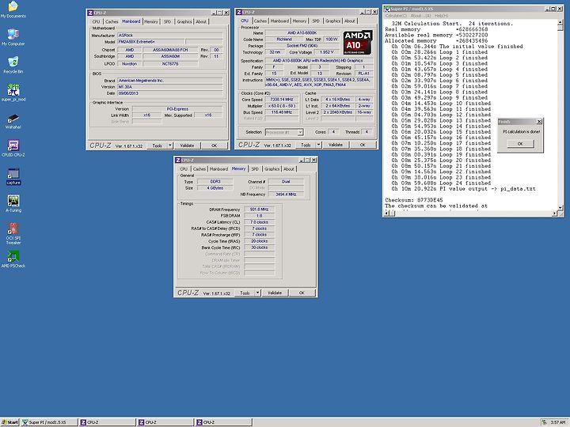Open the SPD tab in the Memory CPU-Z window
Viewport: 570px width, 427px height.
[255, 169]
